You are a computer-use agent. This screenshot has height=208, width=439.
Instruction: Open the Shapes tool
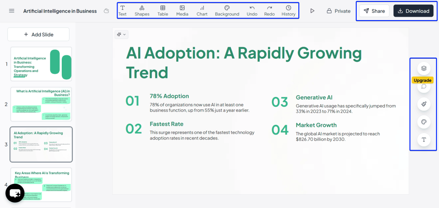coord(142,11)
